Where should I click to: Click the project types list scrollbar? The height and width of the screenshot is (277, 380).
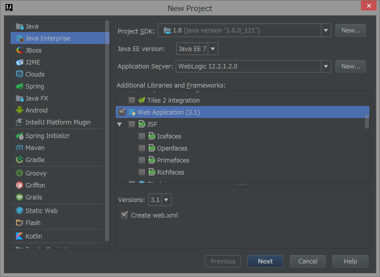[x=107, y=131]
